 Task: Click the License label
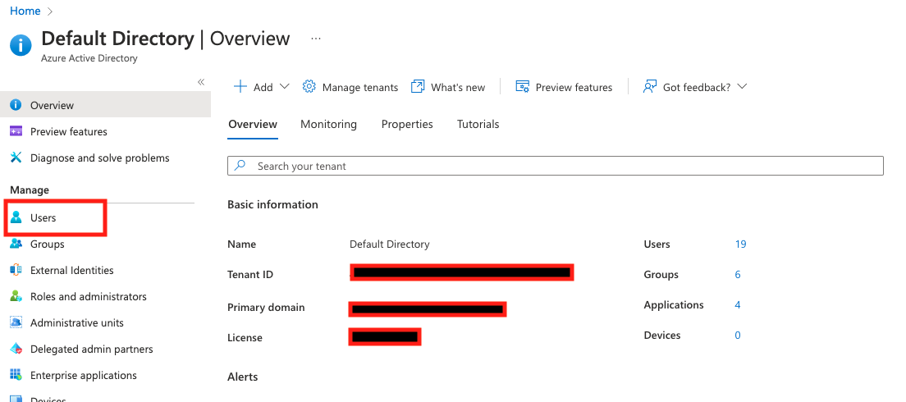pyautogui.click(x=245, y=337)
